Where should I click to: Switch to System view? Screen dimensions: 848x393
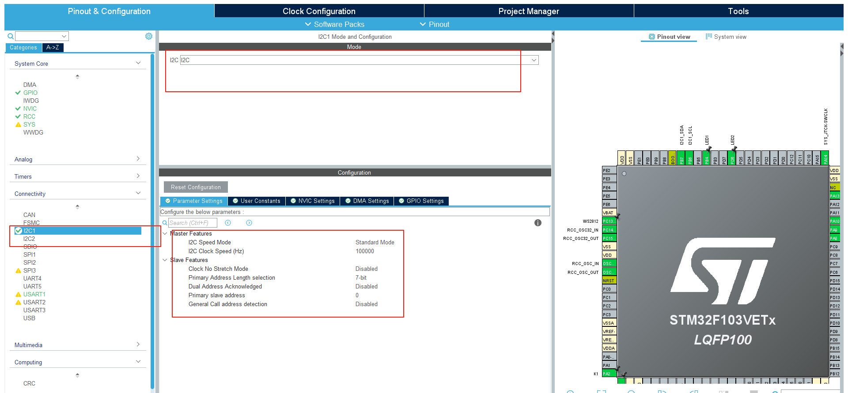[x=726, y=37]
